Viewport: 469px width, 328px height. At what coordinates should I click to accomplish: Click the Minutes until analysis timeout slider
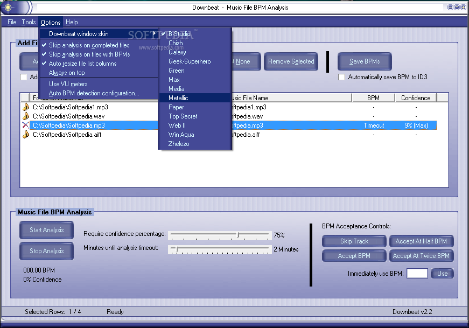click(220, 249)
